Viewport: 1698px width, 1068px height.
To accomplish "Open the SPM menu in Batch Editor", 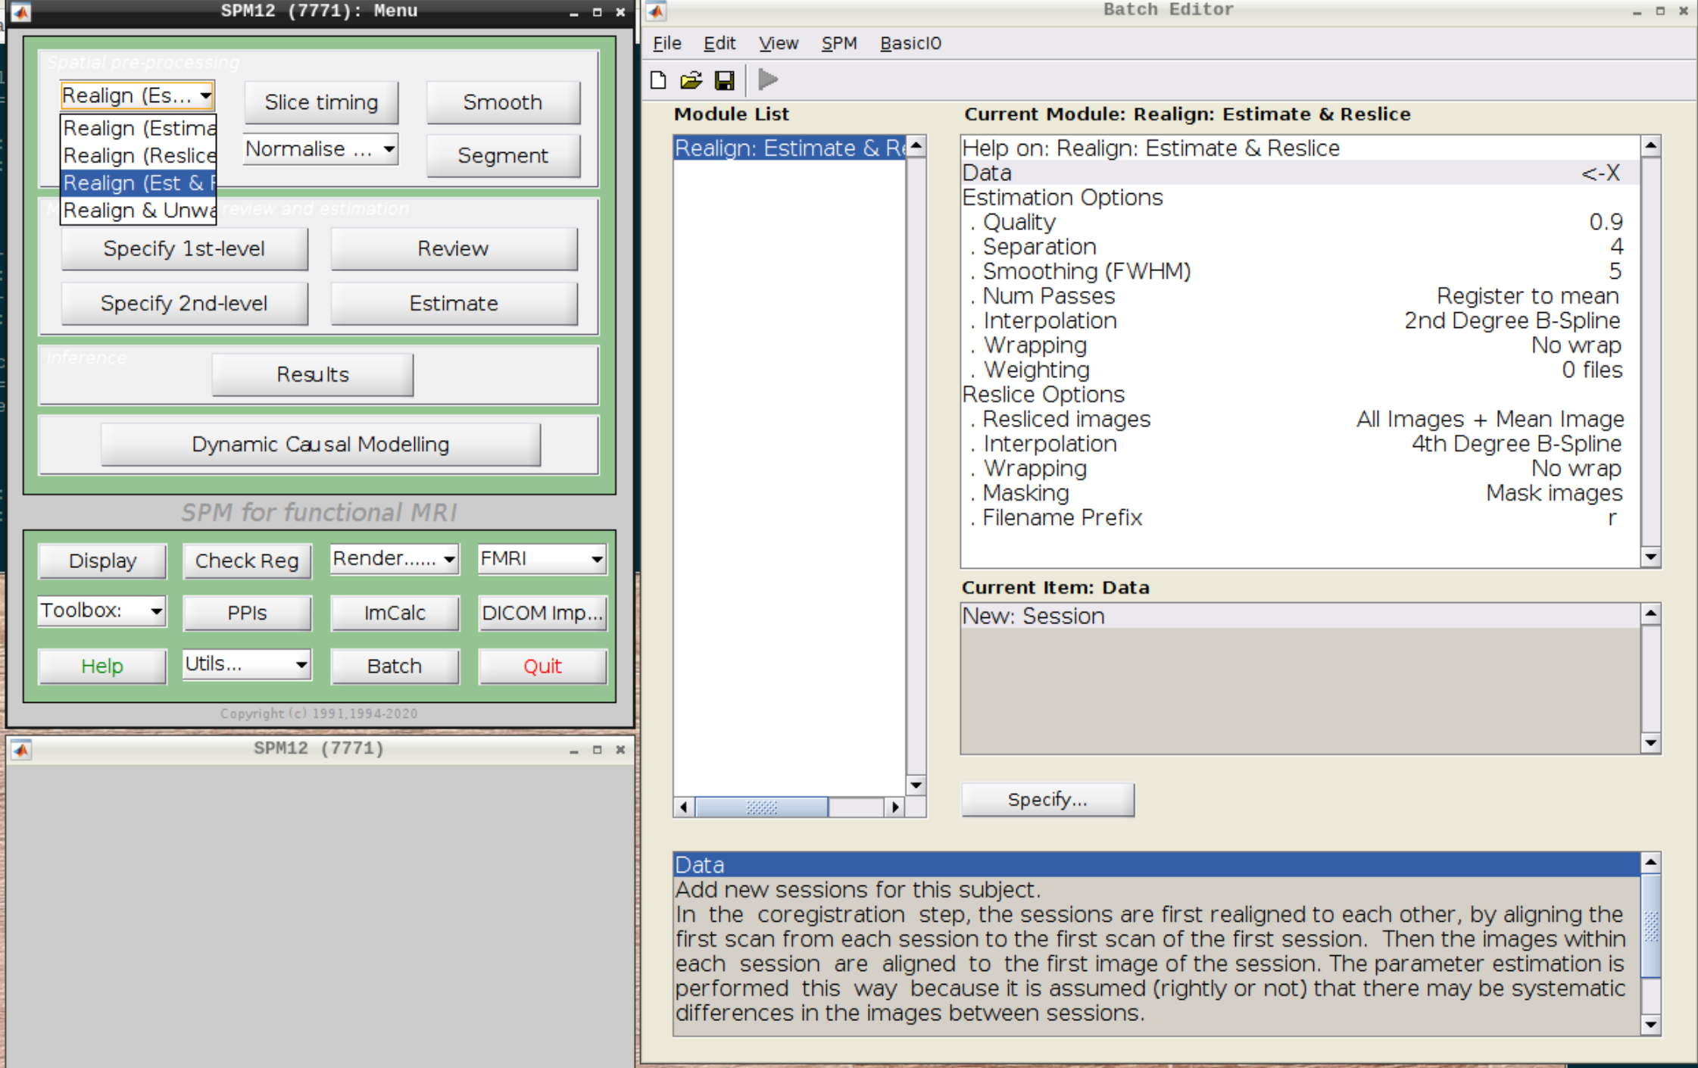I will click(838, 43).
